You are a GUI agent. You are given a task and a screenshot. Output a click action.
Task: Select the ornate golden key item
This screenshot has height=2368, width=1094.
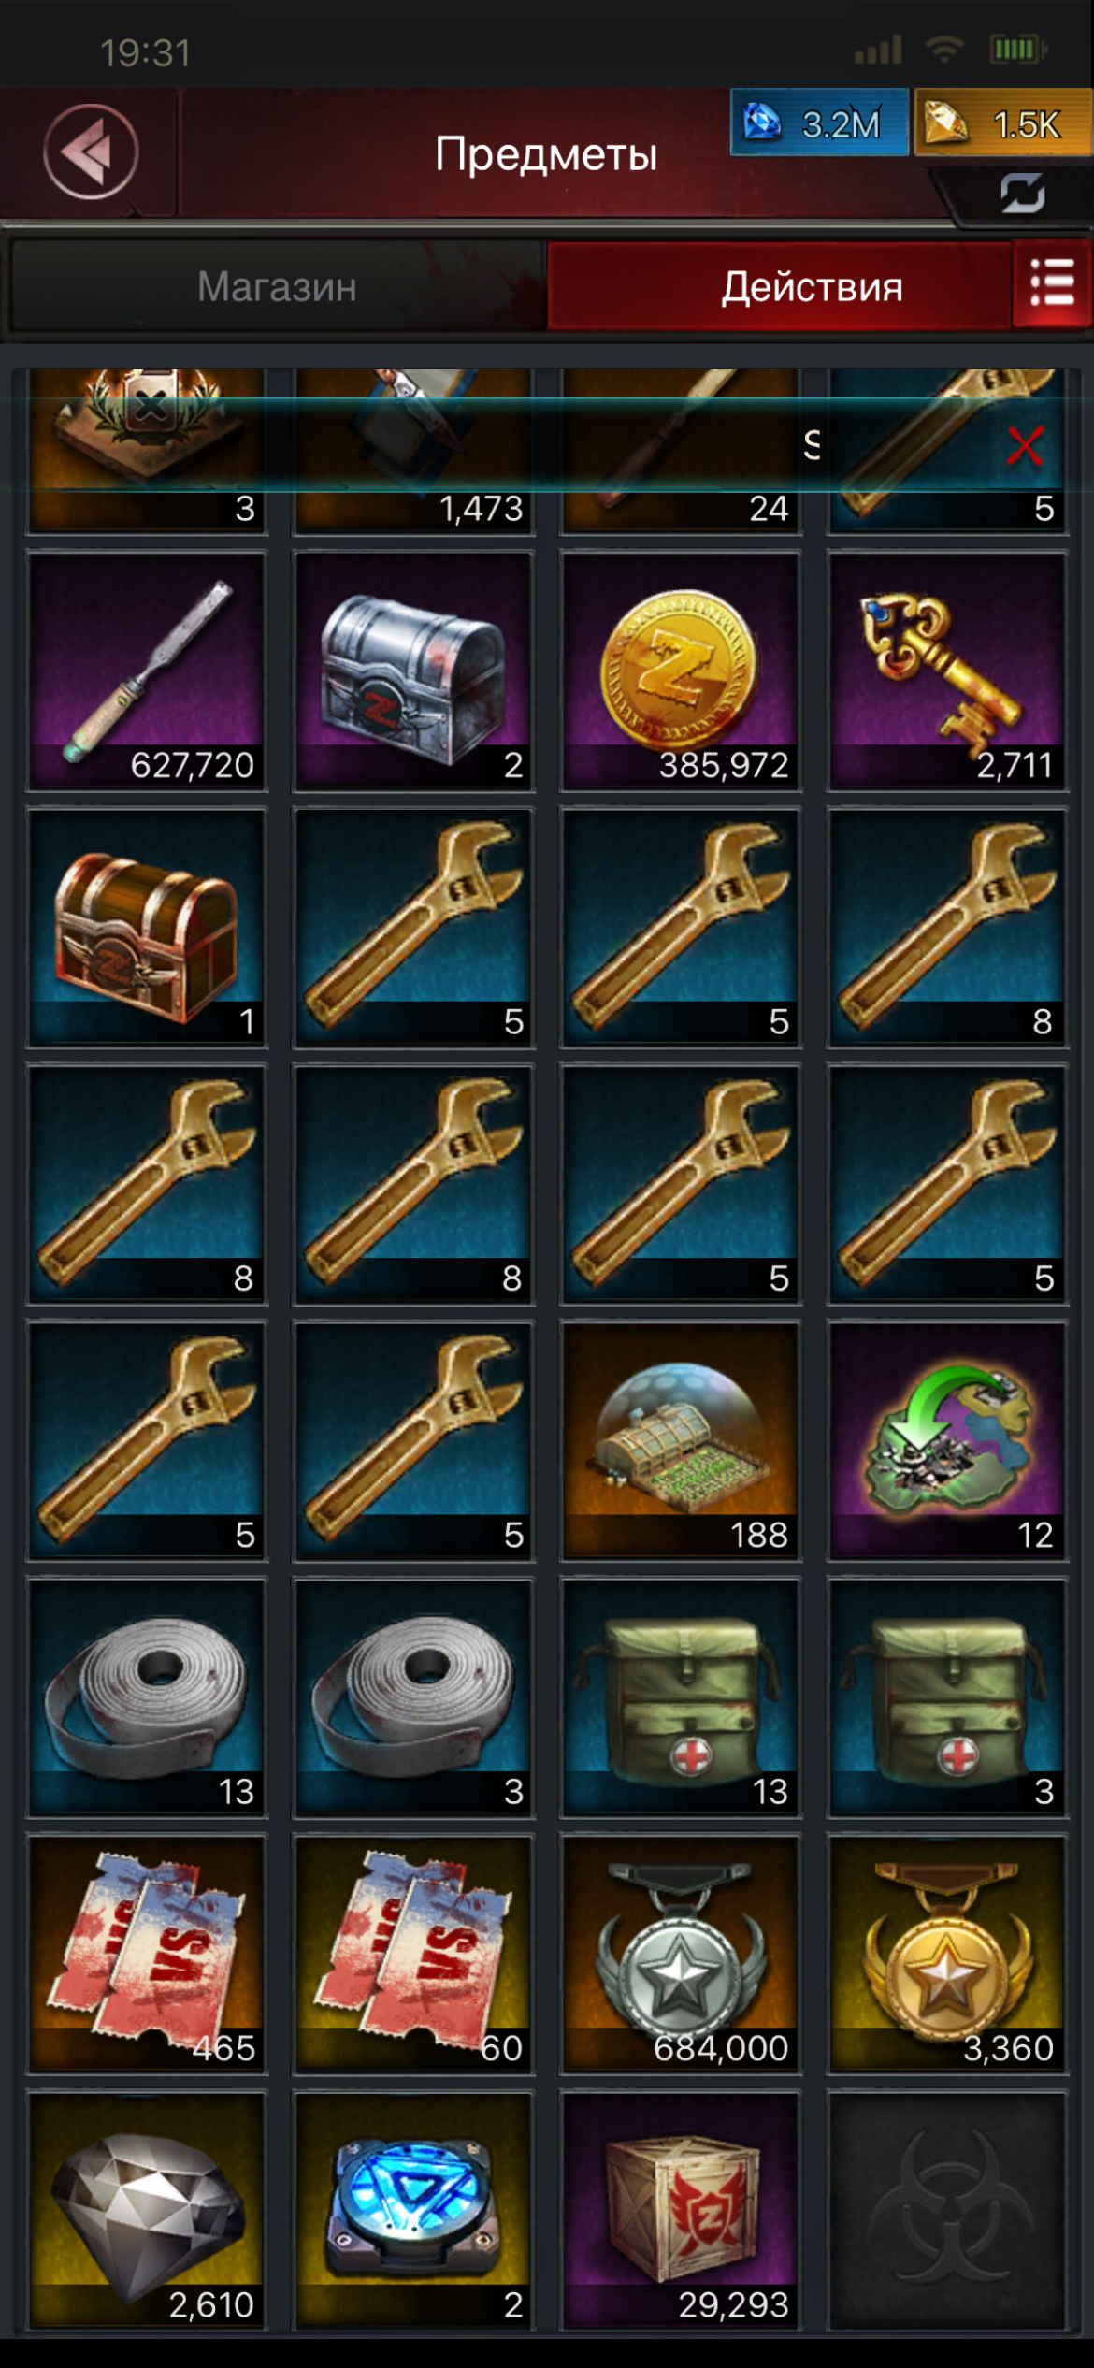point(946,671)
